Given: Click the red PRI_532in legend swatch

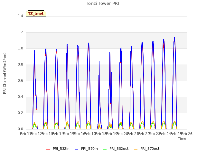Looking at the screenshot, I should (x=48, y=149).
